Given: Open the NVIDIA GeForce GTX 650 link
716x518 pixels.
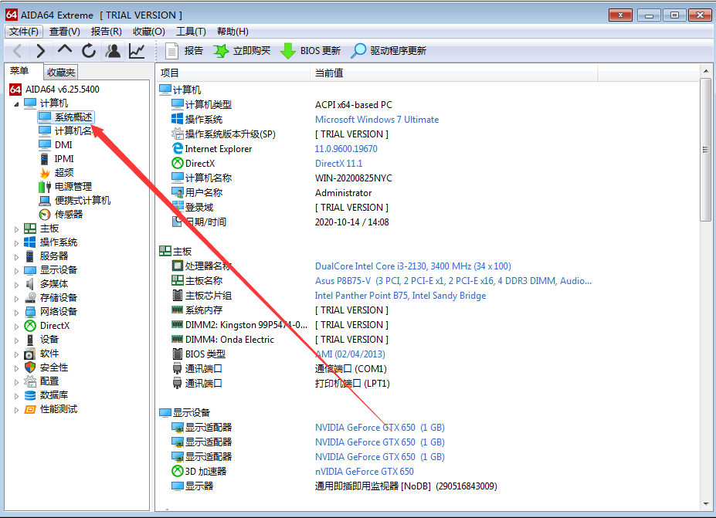Looking at the screenshot, I should (x=364, y=427).
